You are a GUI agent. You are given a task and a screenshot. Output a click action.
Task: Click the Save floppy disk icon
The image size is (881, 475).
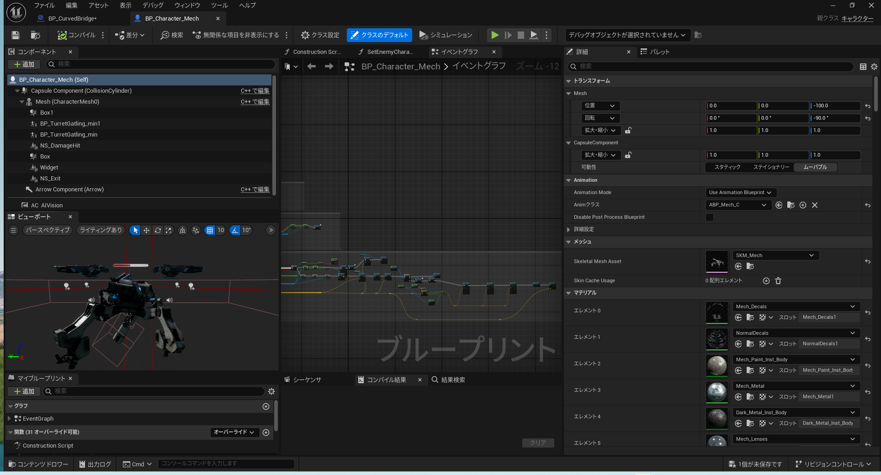(x=16, y=35)
